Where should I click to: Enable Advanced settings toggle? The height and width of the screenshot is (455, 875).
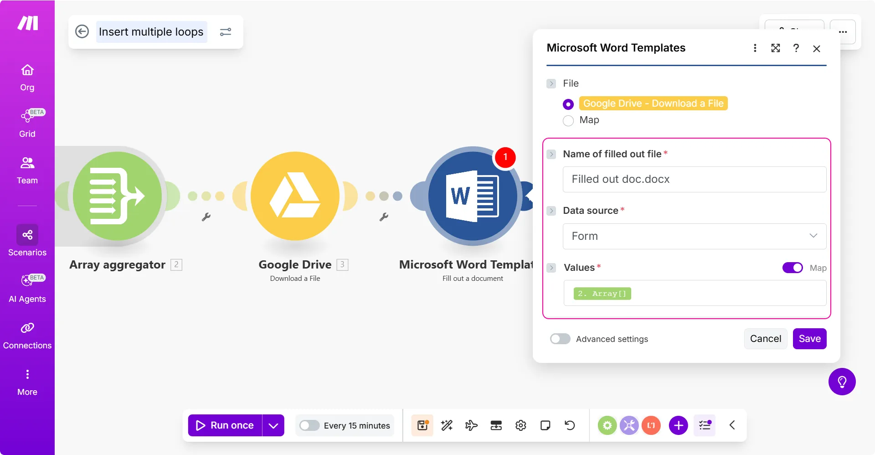tap(560, 339)
